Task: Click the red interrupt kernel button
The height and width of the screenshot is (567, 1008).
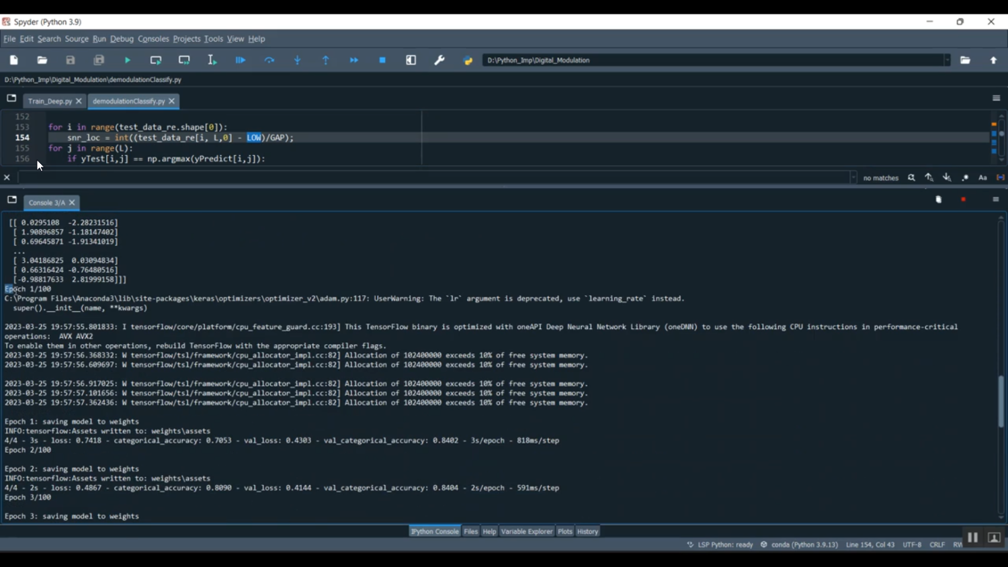Action: 964,200
